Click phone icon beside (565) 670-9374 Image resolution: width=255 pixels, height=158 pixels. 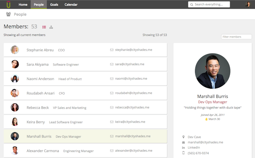coord(184,153)
